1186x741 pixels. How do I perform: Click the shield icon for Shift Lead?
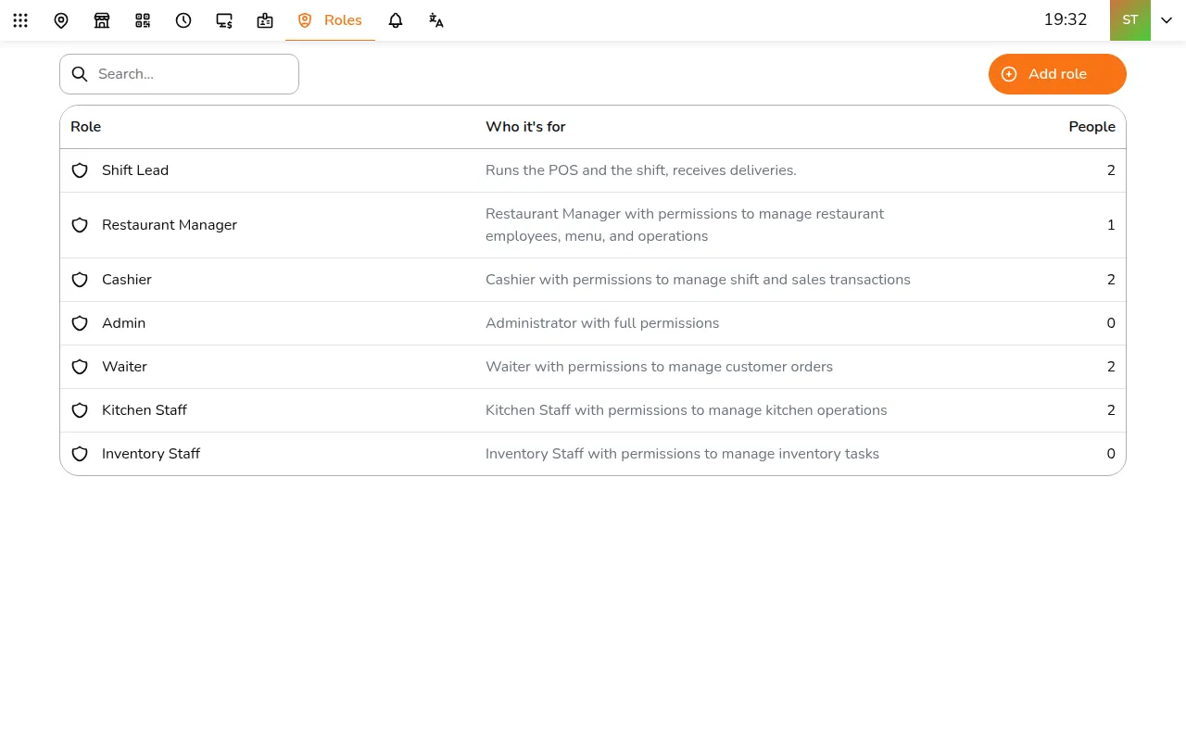tap(80, 170)
